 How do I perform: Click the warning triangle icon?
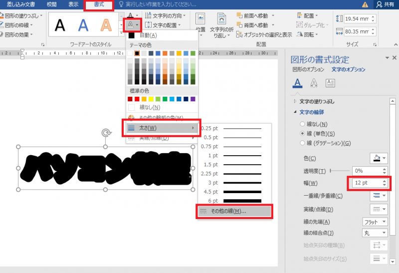(365, 4)
